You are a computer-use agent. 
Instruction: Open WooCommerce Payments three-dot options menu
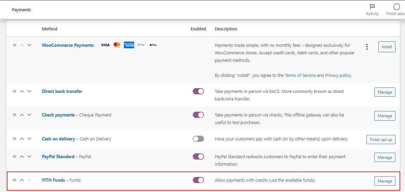point(367,47)
